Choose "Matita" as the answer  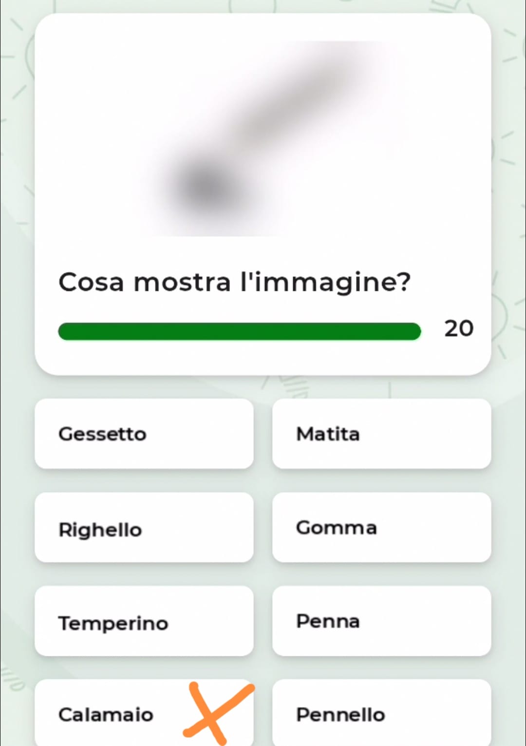point(381,434)
